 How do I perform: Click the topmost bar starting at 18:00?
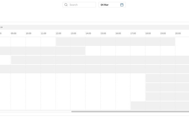pos(167,78)
